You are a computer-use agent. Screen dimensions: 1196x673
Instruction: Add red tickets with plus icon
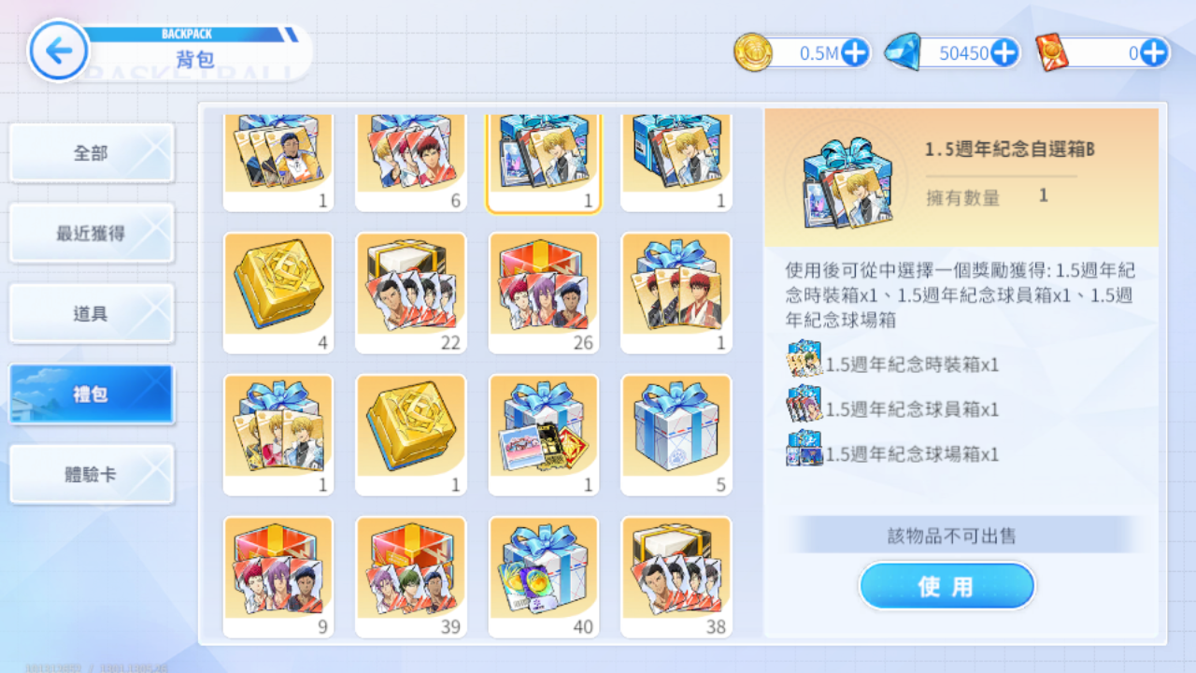1155,53
